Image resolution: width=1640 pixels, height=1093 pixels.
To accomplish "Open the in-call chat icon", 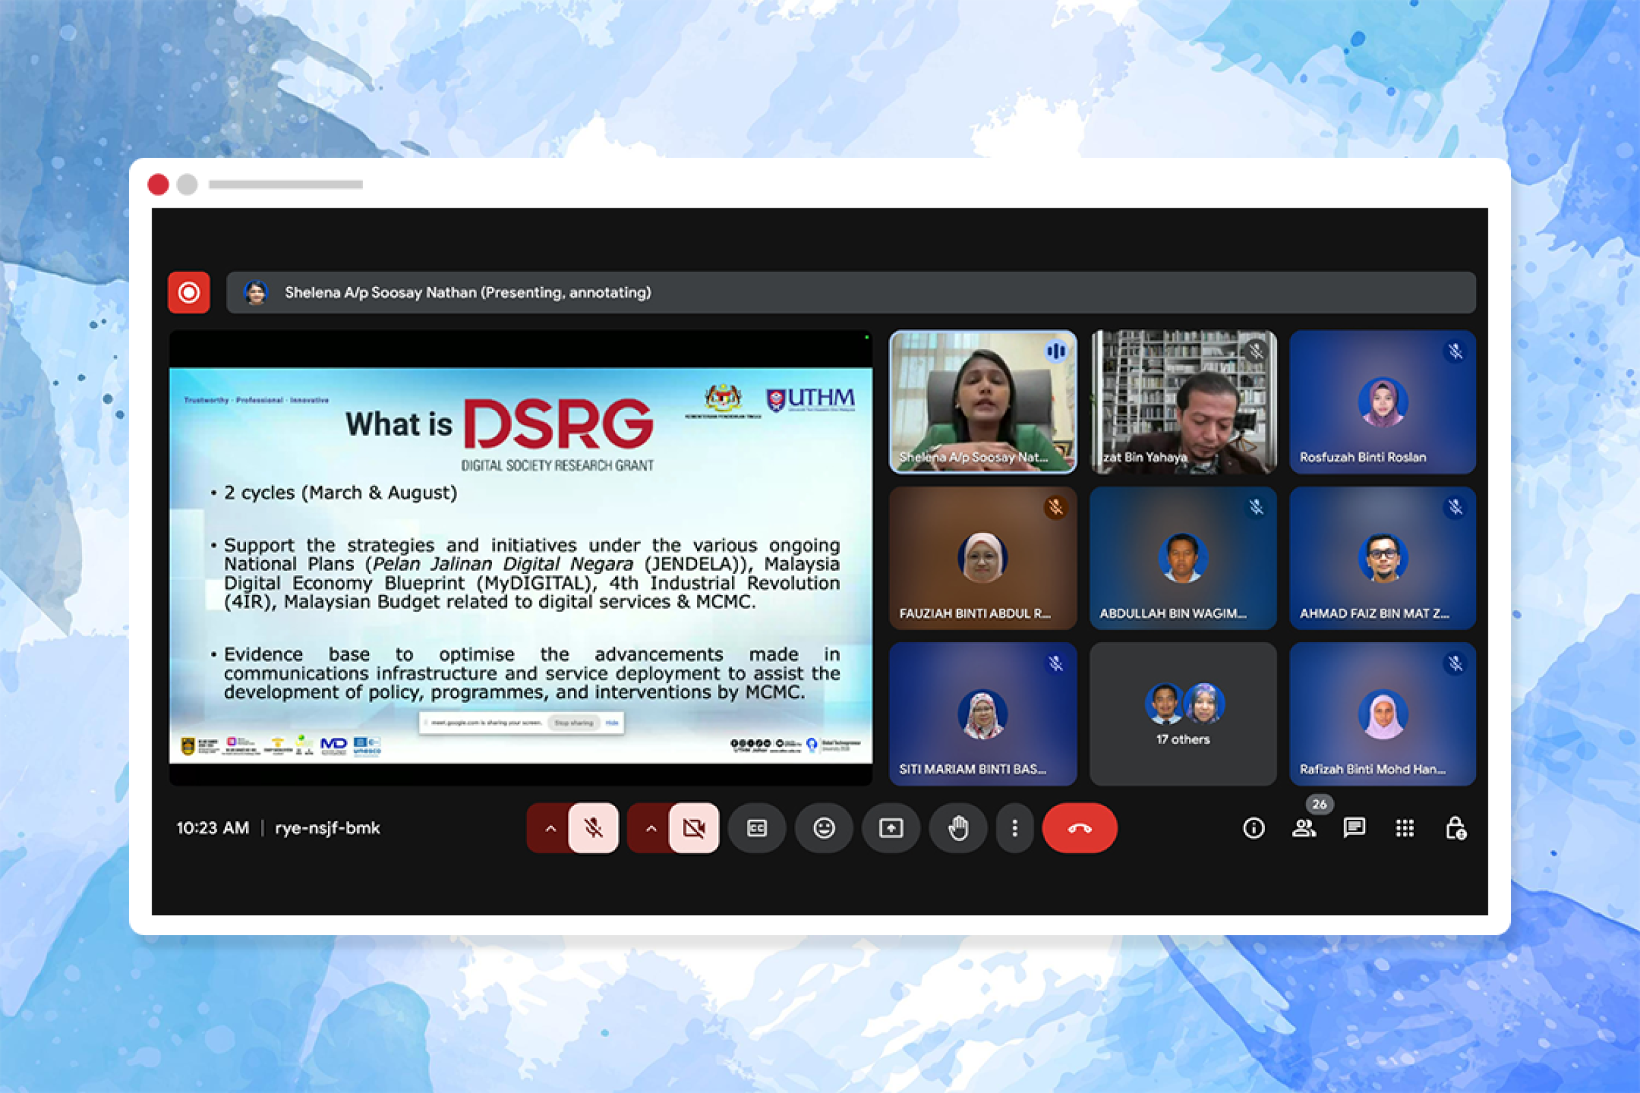I will [x=1354, y=828].
